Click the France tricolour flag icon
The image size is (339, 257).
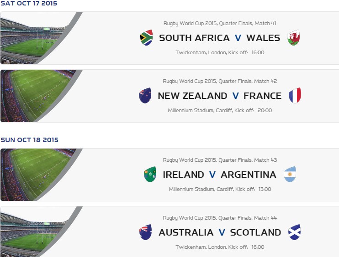[295, 96]
